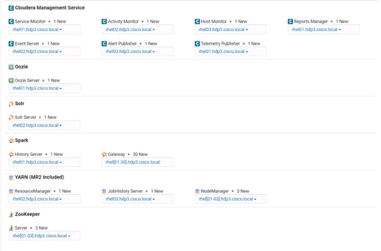Open the Service Monitor host dropdown
381x251 pixels.
point(44,30)
